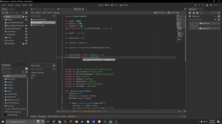
Task: Open Windows Start menu
Action: pyautogui.click(x=3, y=122)
